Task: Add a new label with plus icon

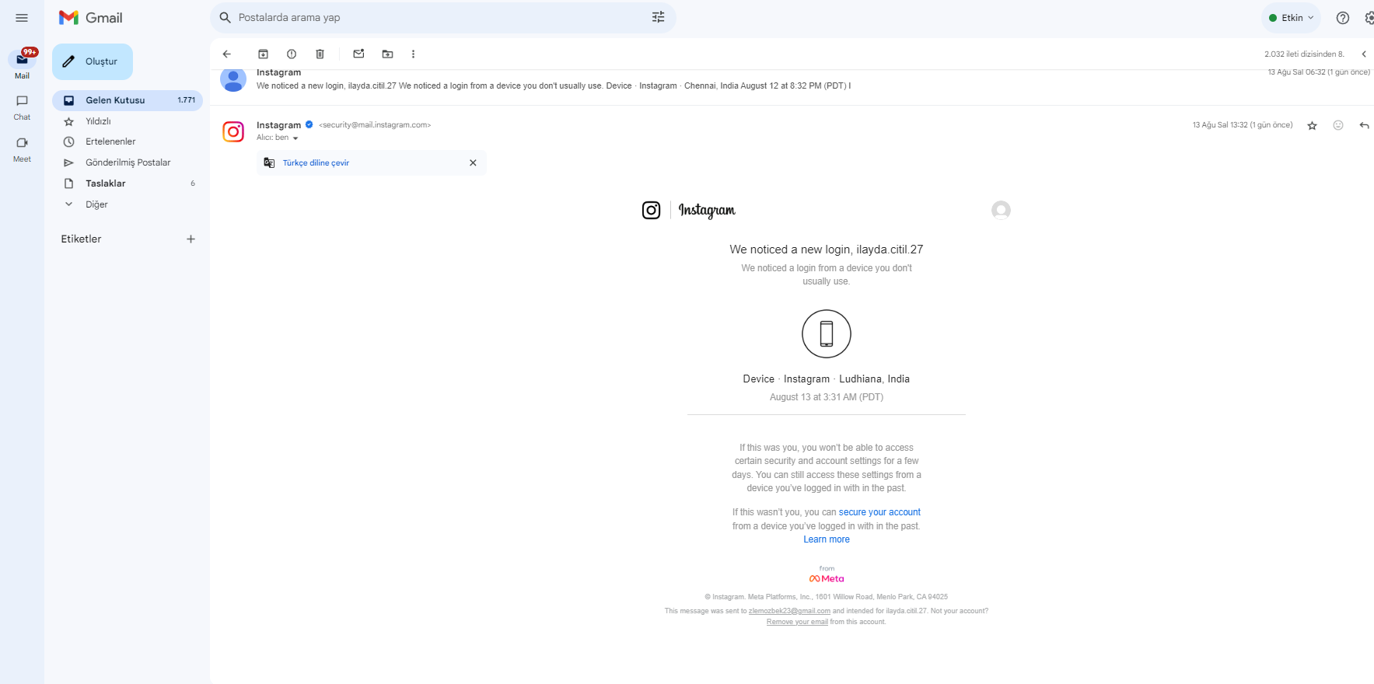Action: (191, 239)
